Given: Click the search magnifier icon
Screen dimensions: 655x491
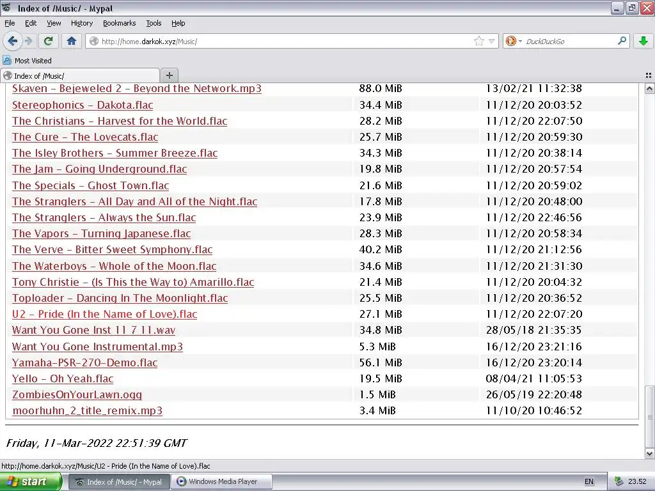Looking at the screenshot, I should click(622, 41).
